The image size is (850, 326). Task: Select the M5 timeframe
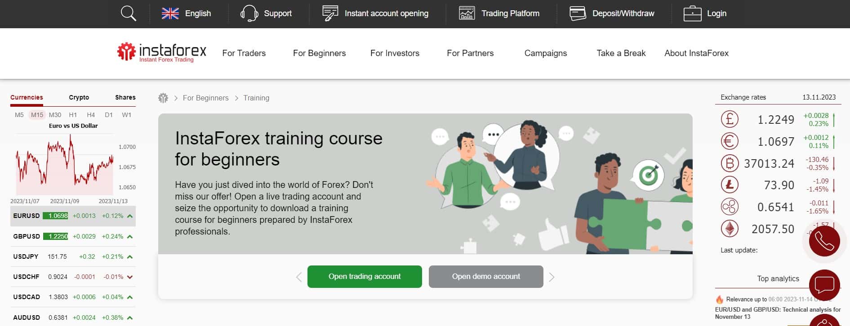coord(19,115)
